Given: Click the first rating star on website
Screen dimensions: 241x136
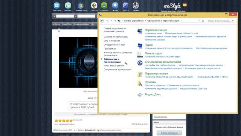Looking at the screenshot, I should coord(56,121).
